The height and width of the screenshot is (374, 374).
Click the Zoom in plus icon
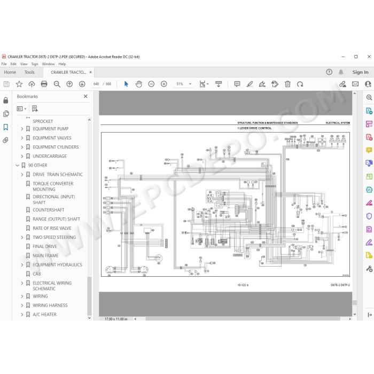click(164, 84)
